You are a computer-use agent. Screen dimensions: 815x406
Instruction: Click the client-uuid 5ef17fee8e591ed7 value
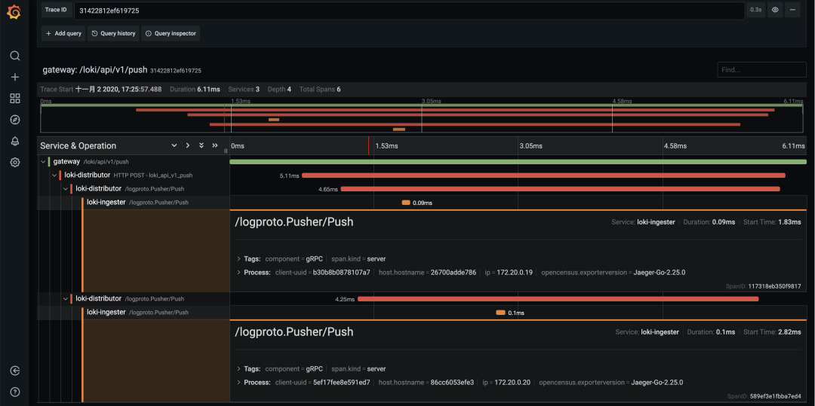coord(342,382)
